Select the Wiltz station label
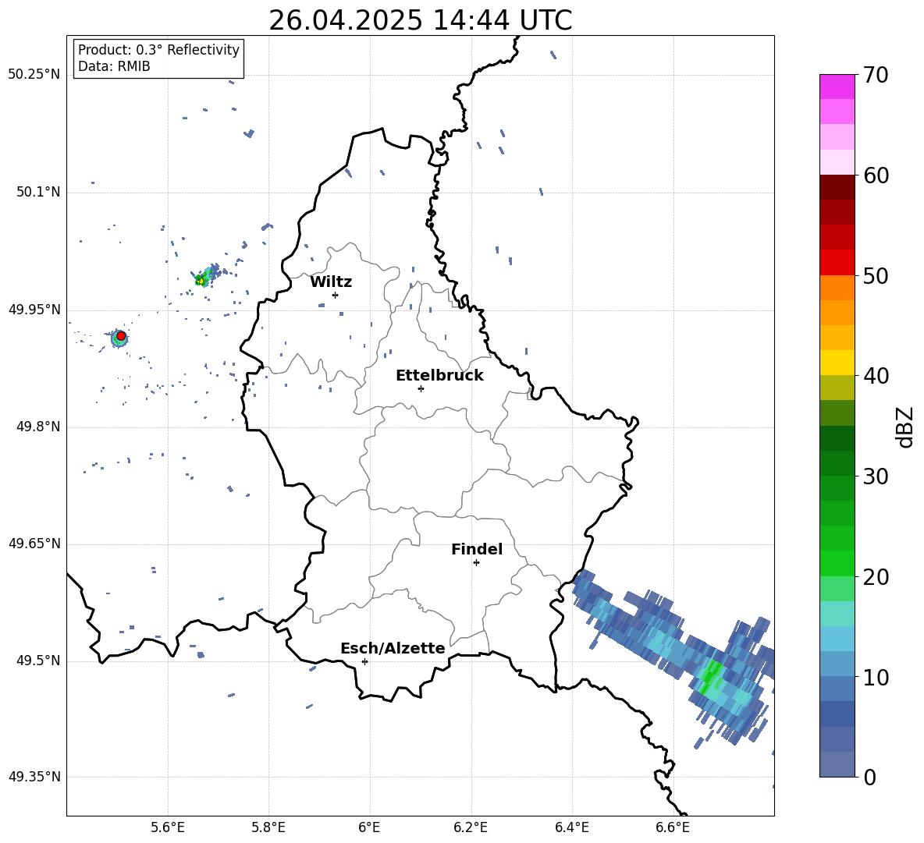 coord(331,282)
